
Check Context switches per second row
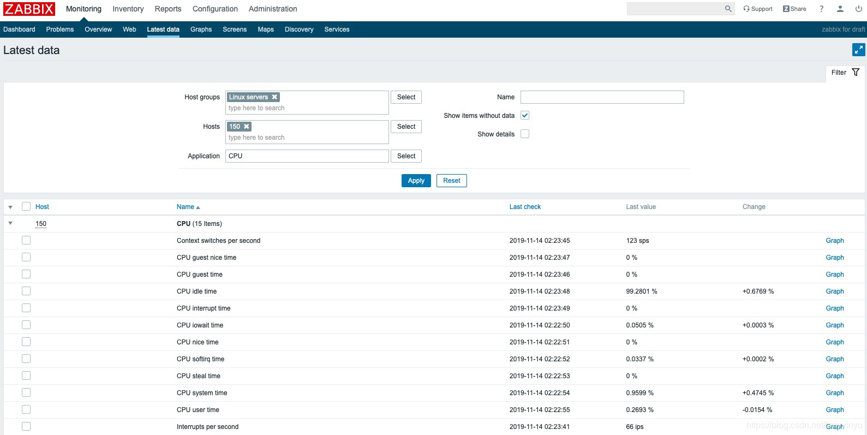click(x=26, y=240)
